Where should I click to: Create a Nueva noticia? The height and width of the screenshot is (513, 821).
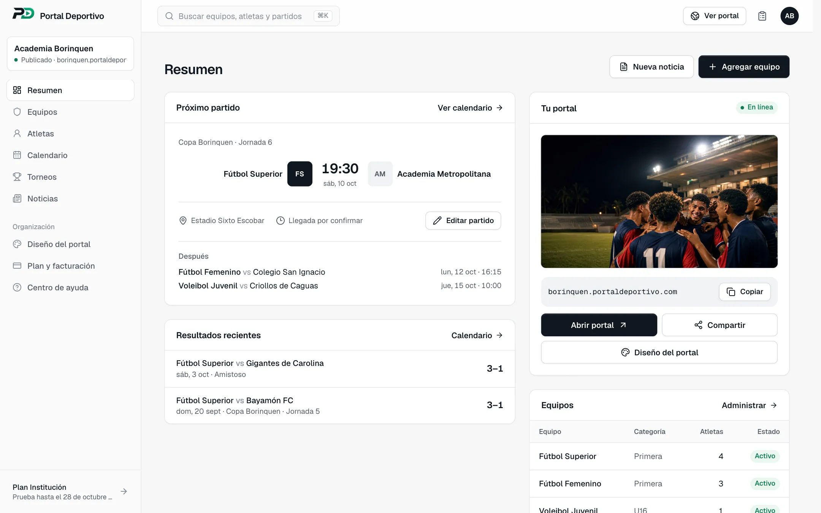pyautogui.click(x=651, y=67)
